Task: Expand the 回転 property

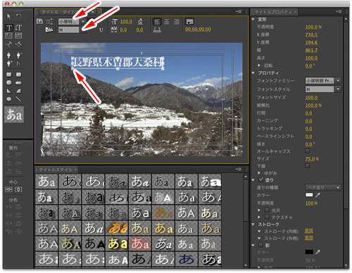Action: click(259, 65)
